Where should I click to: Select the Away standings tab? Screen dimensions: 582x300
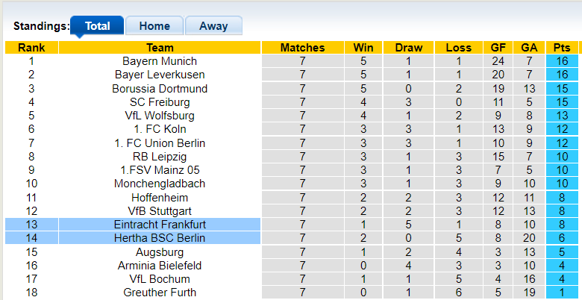(x=213, y=25)
